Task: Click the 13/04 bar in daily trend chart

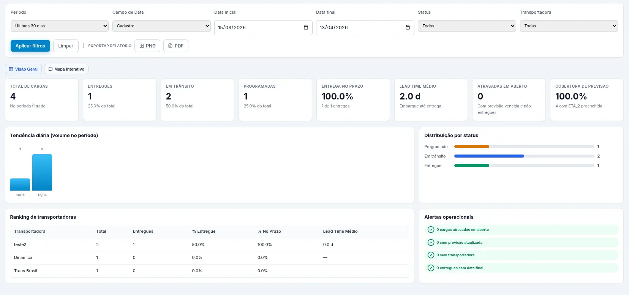Action: pos(42,172)
